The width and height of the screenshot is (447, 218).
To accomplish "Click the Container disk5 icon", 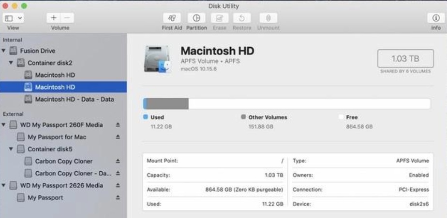I will [20, 149].
